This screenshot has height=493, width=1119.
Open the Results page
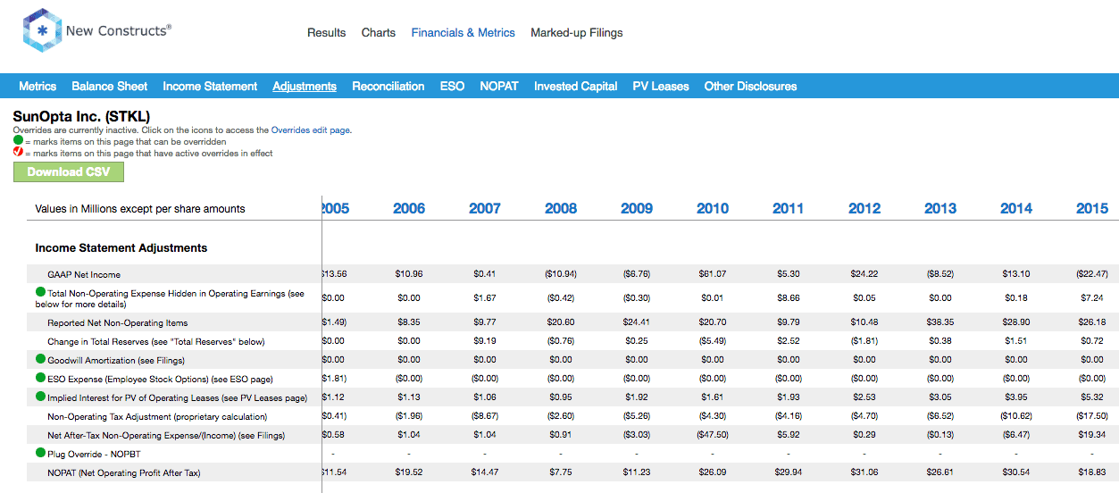point(326,32)
